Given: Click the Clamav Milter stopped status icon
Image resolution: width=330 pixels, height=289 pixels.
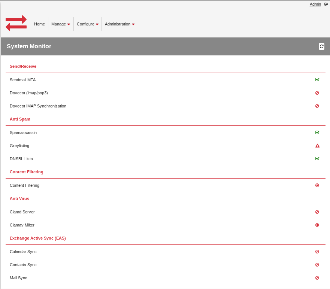Looking at the screenshot, I should 317,225.
